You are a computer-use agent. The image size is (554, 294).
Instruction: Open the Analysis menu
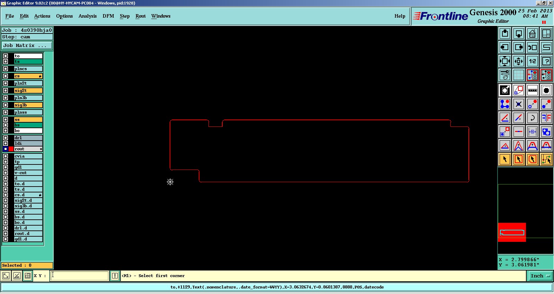click(x=88, y=16)
